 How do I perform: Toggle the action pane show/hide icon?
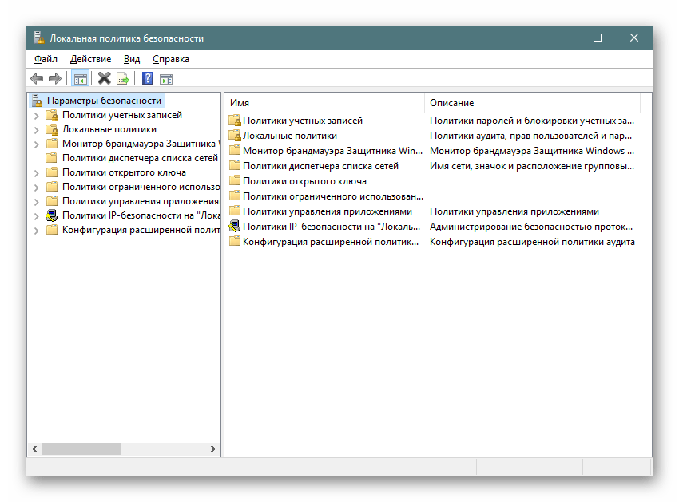coord(166,78)
